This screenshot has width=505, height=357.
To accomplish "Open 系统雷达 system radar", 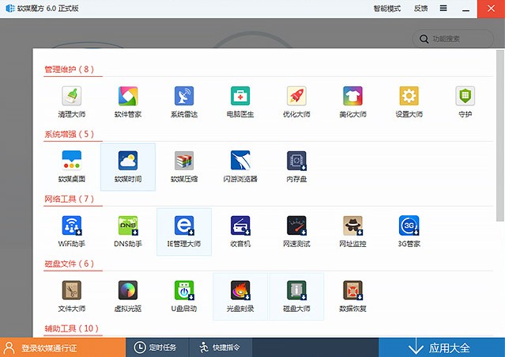I will 184,101.
